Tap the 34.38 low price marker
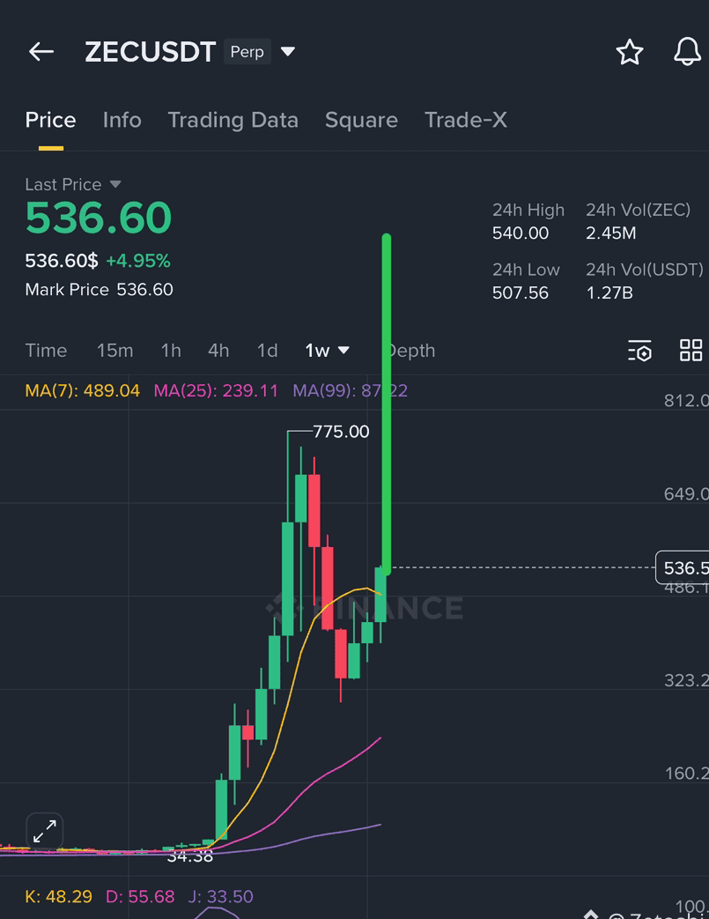The width and height of the screenshot is (709, 919). (190, 856)
